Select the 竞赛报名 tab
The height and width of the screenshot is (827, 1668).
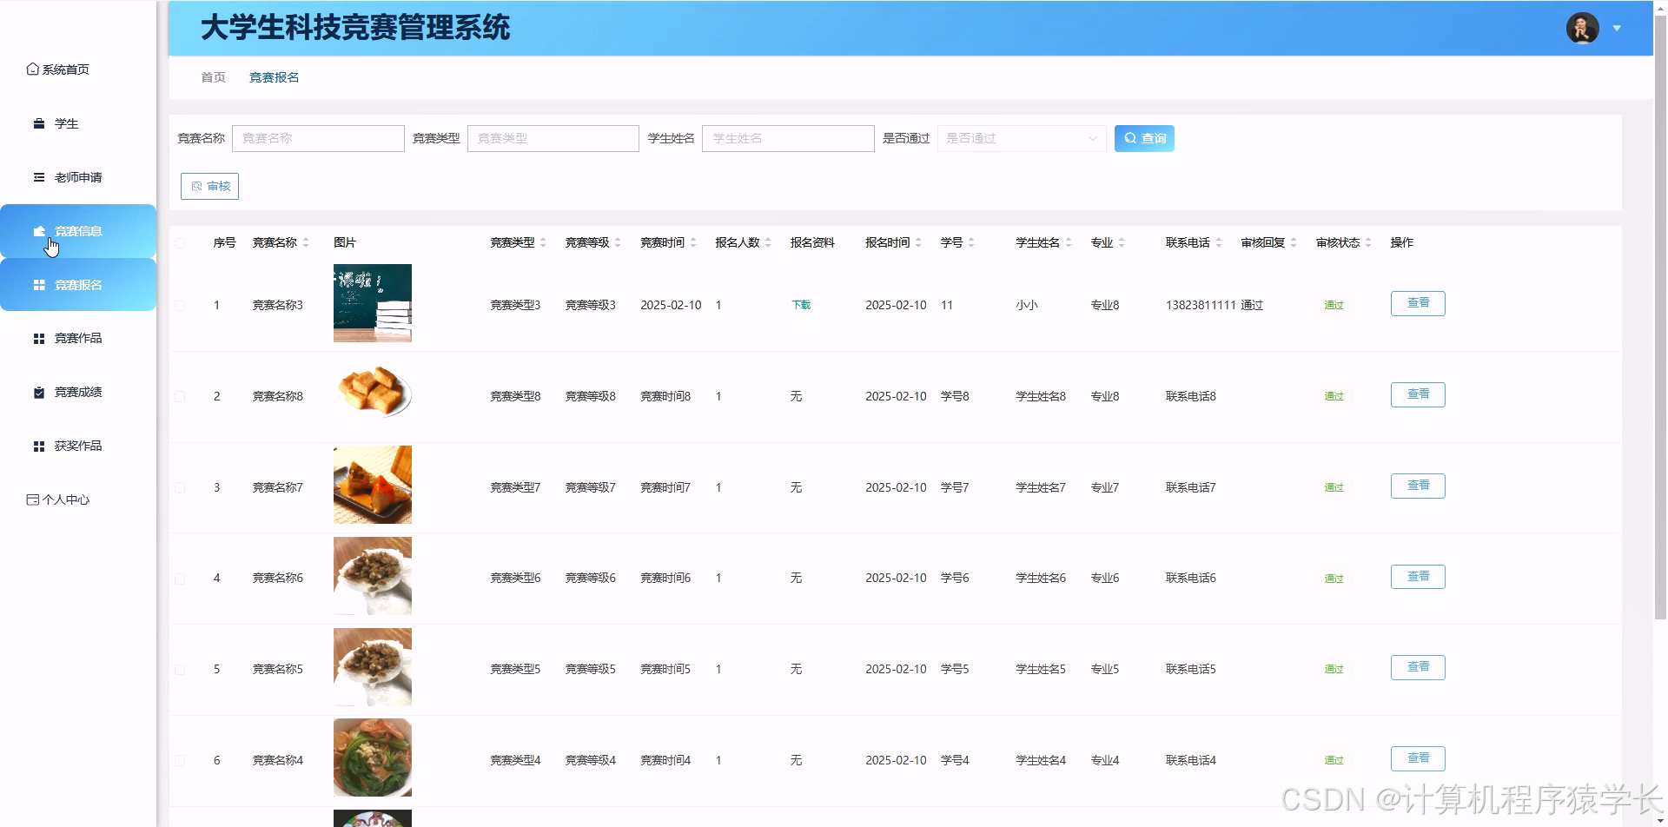tap(273, 76)
